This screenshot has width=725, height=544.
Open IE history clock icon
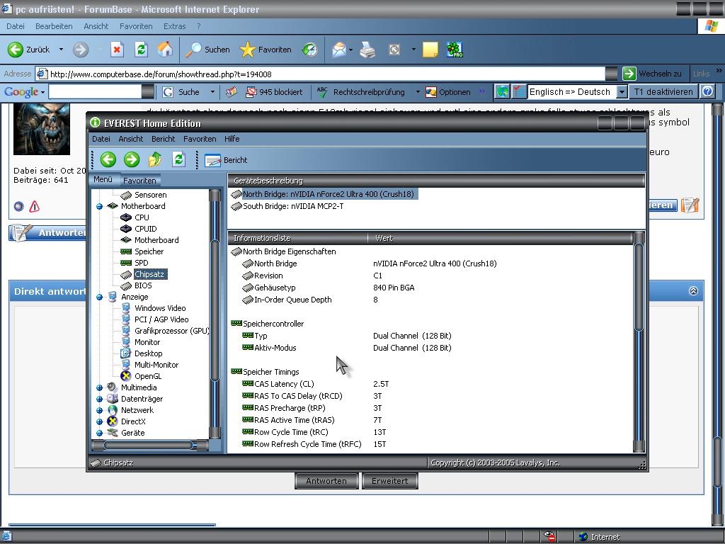click(310, 50)
